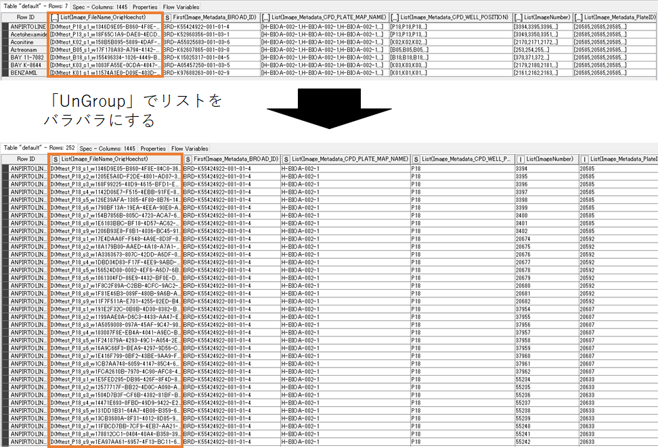Click cell BRD-K97688263-001-02-9
Viewport: 658px width, 448px height.
click(211, 73)
